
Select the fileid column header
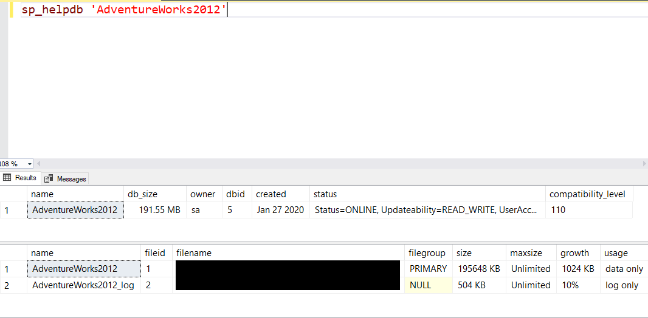tap(157, 253)
